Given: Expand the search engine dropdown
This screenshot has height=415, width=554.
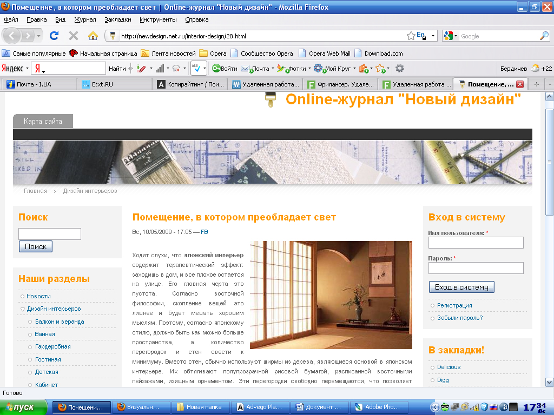Looking at the screenshot, I should tap(451, 36).
